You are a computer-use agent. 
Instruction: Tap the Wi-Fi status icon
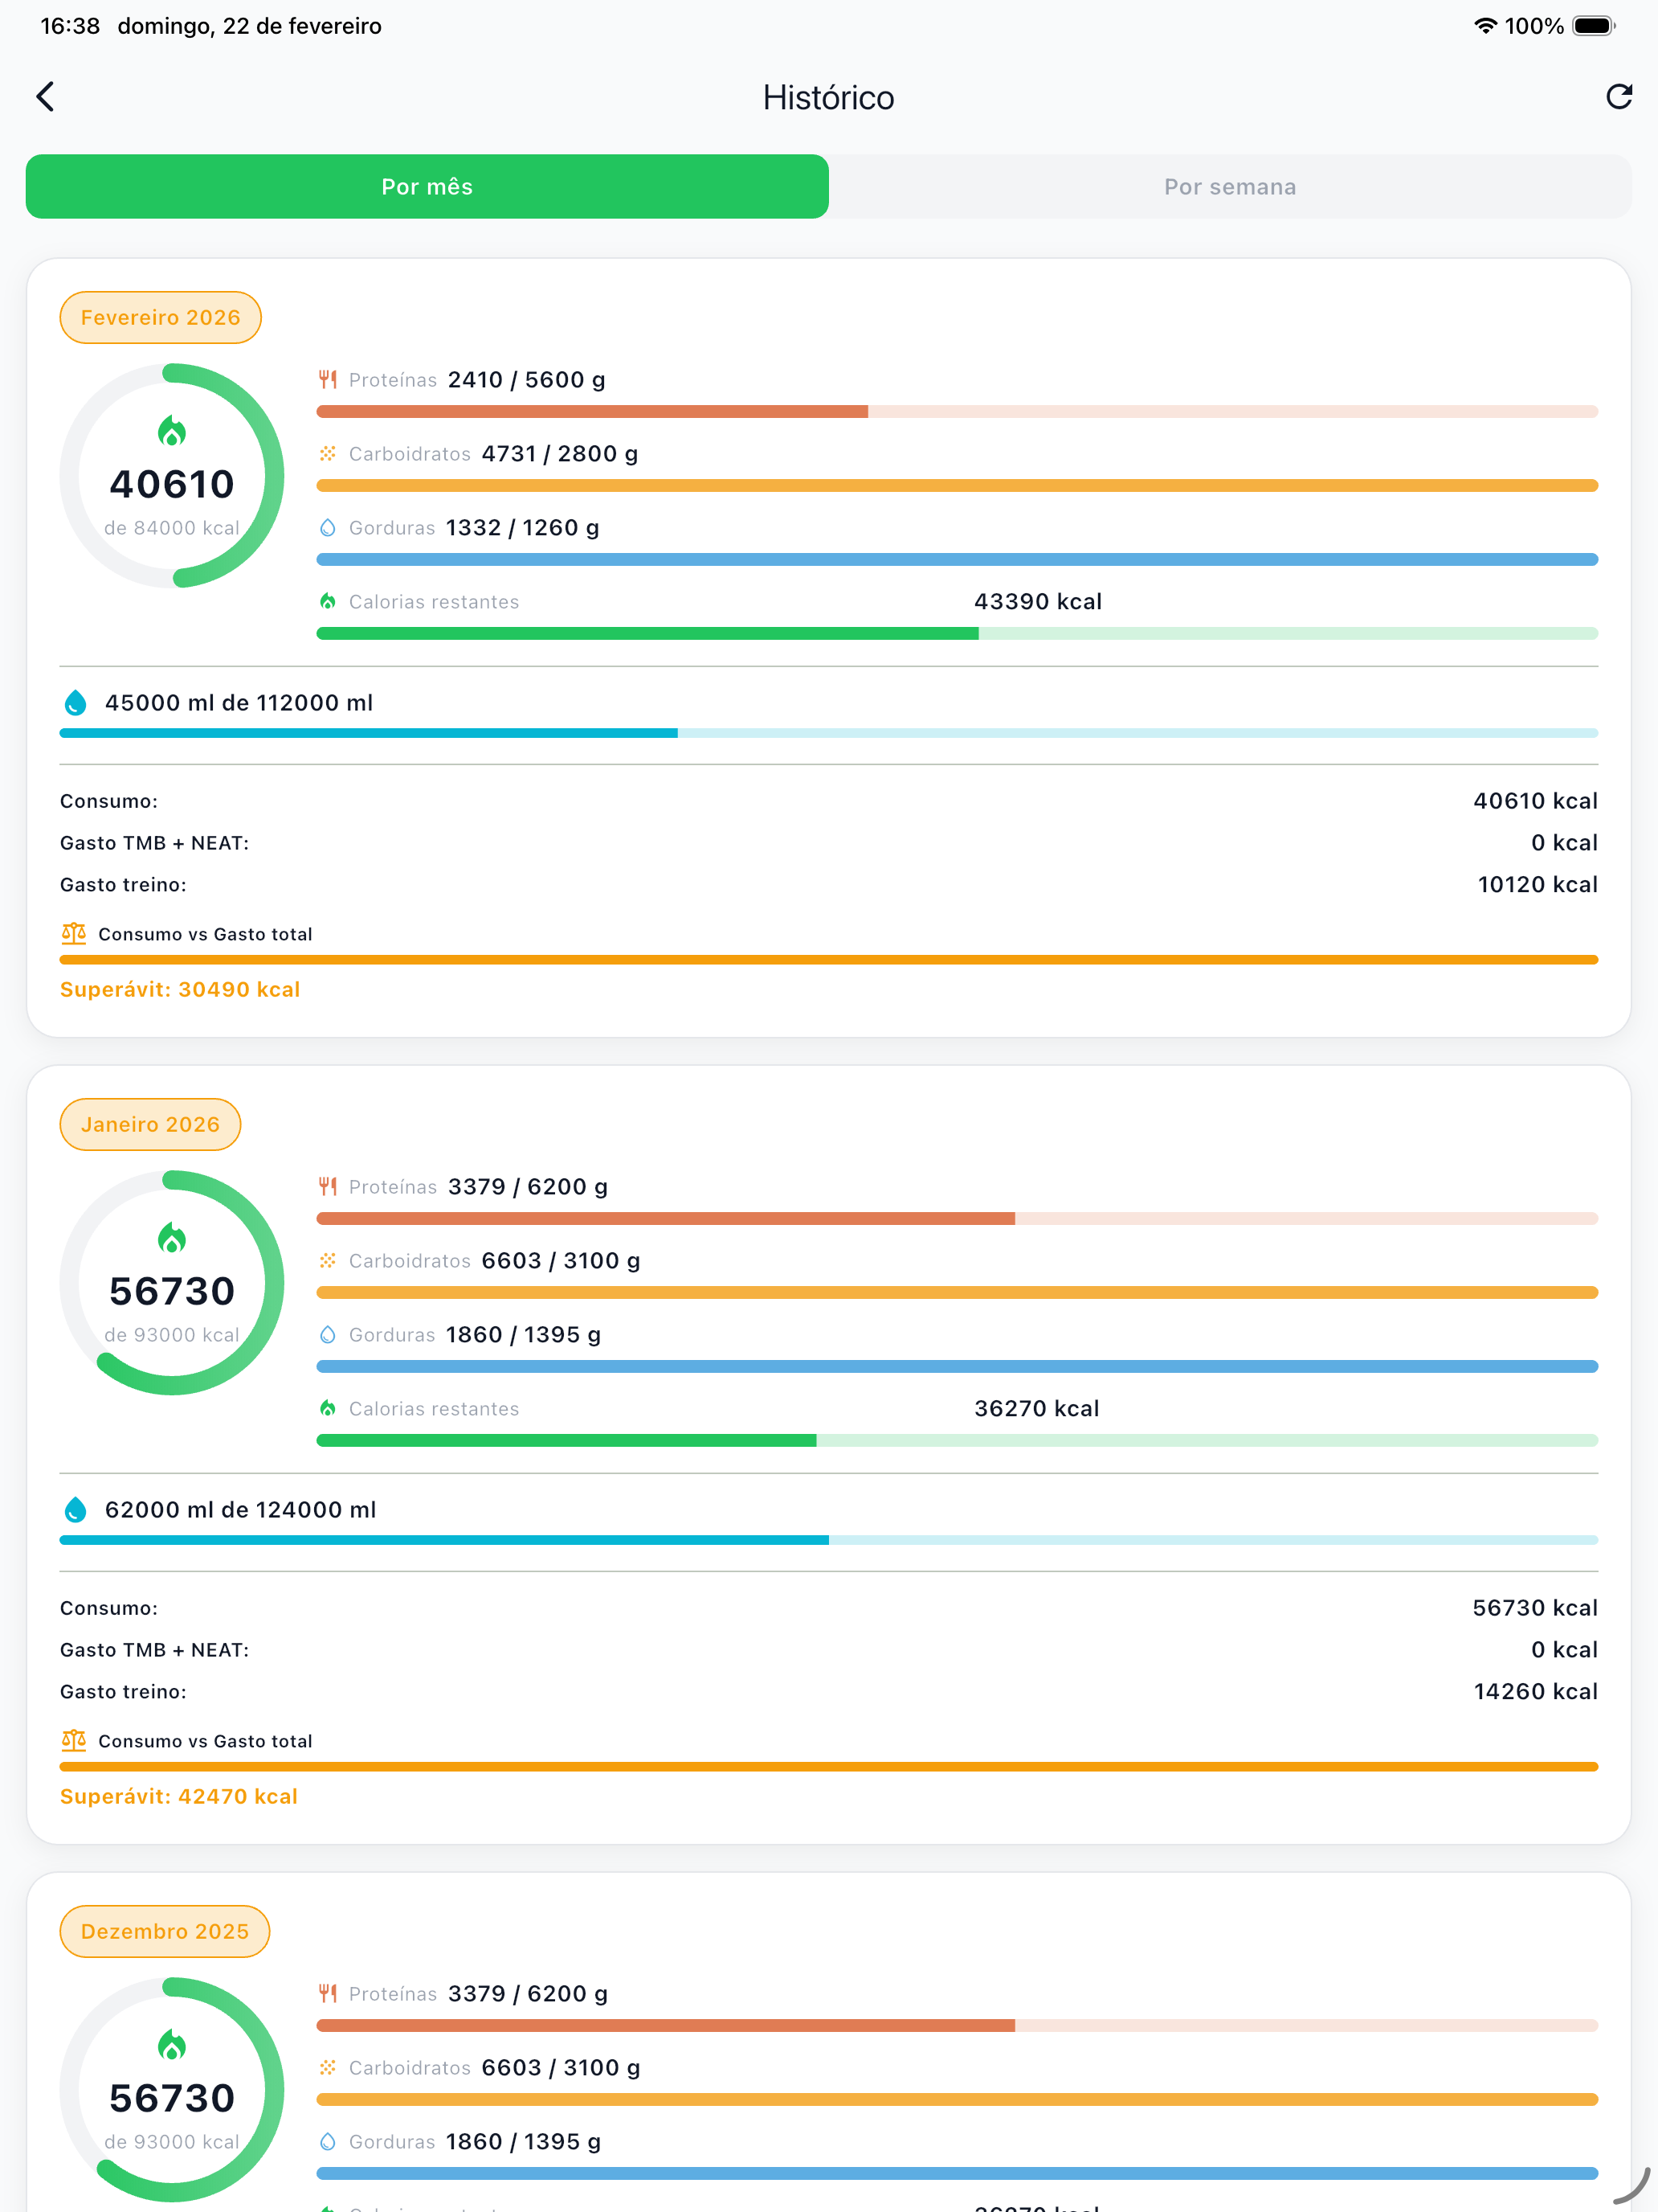point(1485,26)
